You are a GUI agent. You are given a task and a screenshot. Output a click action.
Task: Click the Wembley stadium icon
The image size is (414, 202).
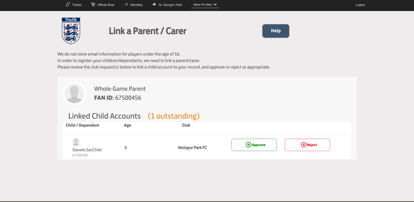point(126,4)
